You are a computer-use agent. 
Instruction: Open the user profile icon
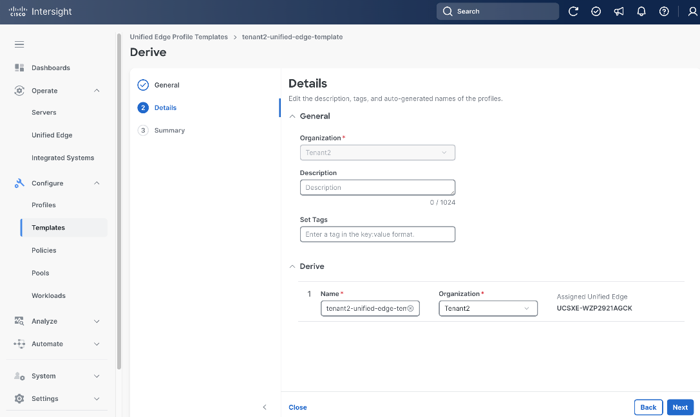tap(692, 12)
